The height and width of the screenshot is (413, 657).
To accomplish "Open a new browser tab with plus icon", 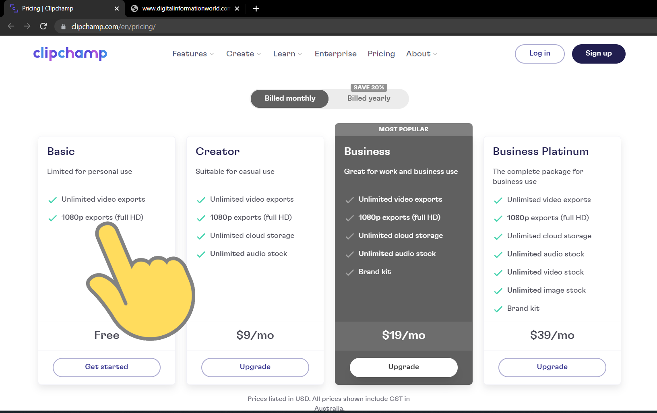I will coord(256,8).
